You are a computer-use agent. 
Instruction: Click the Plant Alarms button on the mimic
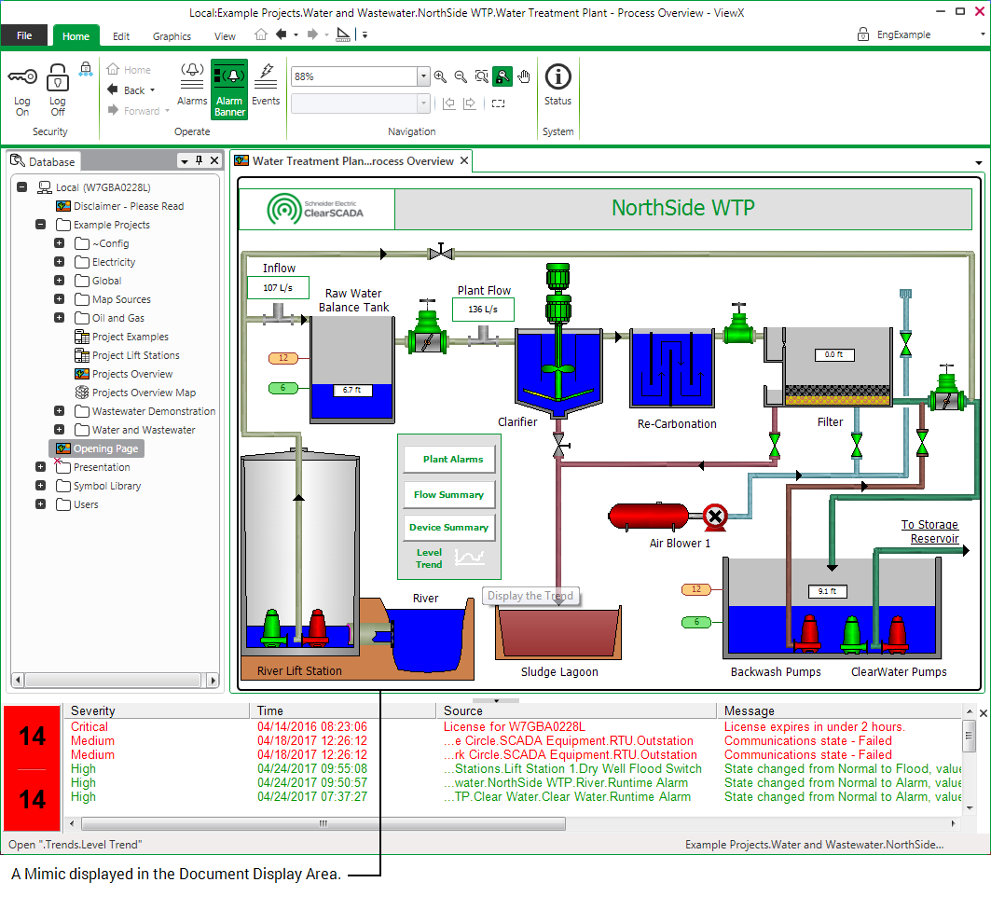click(448, 459)
